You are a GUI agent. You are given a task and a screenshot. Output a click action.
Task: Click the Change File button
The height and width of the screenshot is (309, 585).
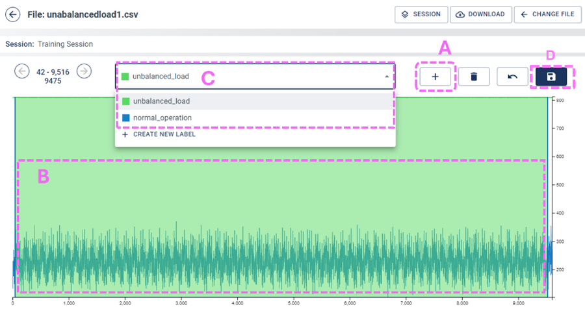click(547, 14)
